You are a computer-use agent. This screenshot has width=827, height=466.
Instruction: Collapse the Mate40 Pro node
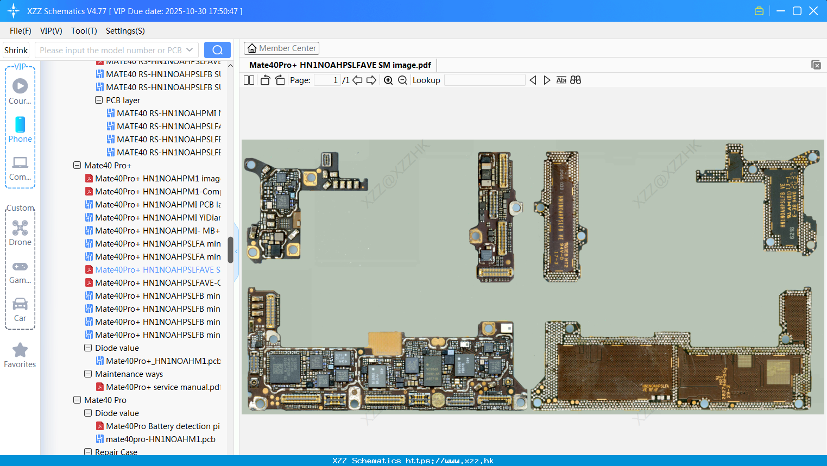77,400
